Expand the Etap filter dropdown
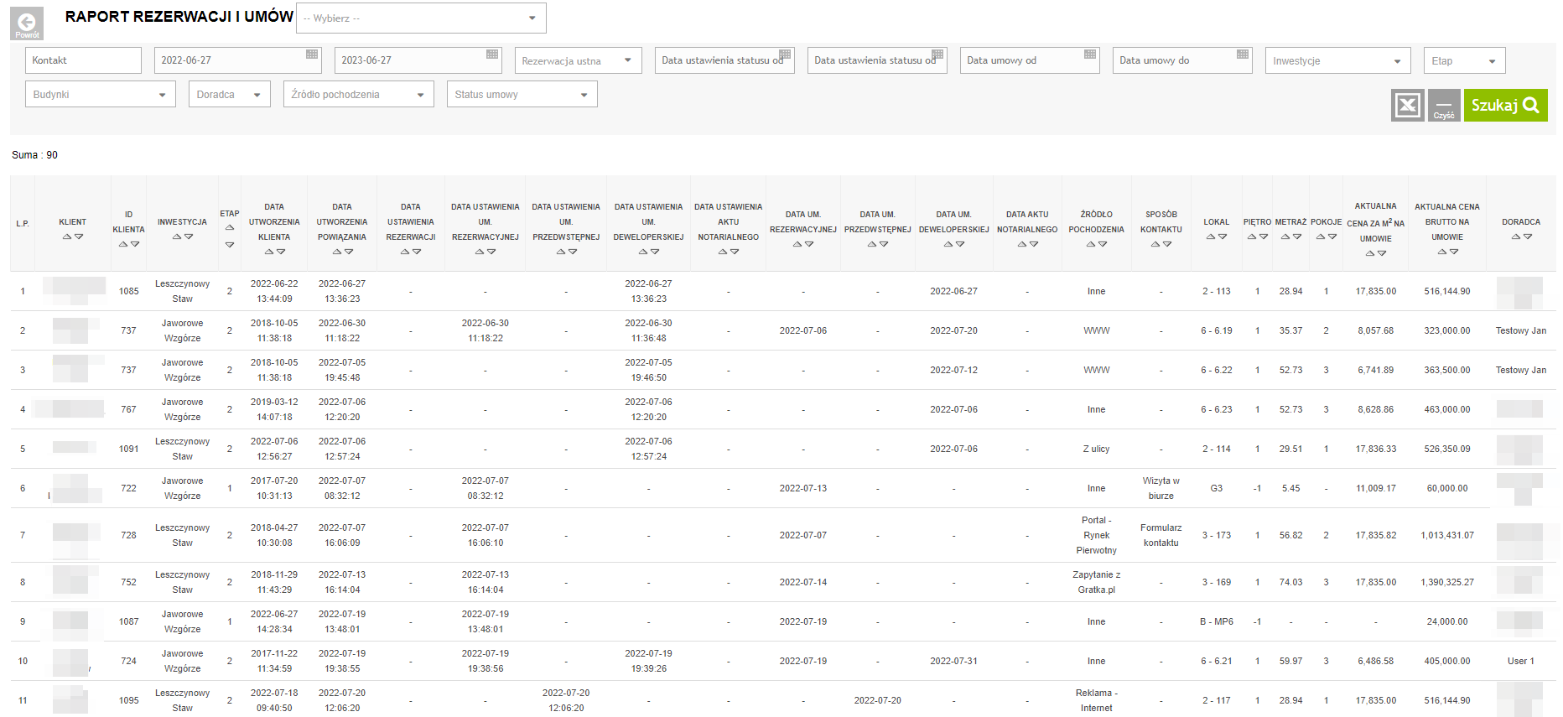This screenshot has width=1563, height=717. [1464, 60]
